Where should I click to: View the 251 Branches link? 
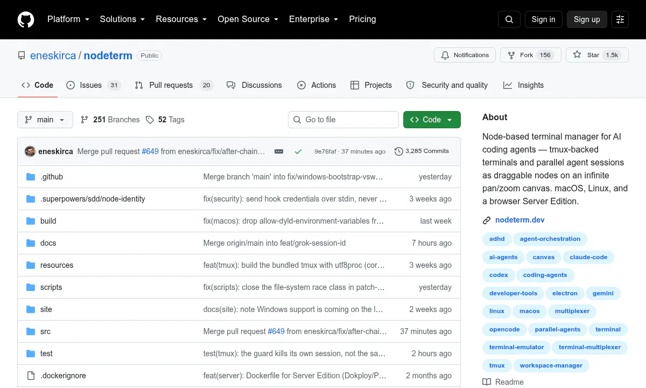coord(110,120)
